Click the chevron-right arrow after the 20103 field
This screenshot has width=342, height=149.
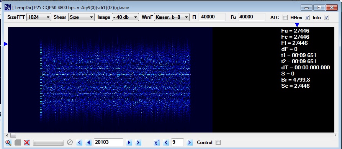[138, 142]
